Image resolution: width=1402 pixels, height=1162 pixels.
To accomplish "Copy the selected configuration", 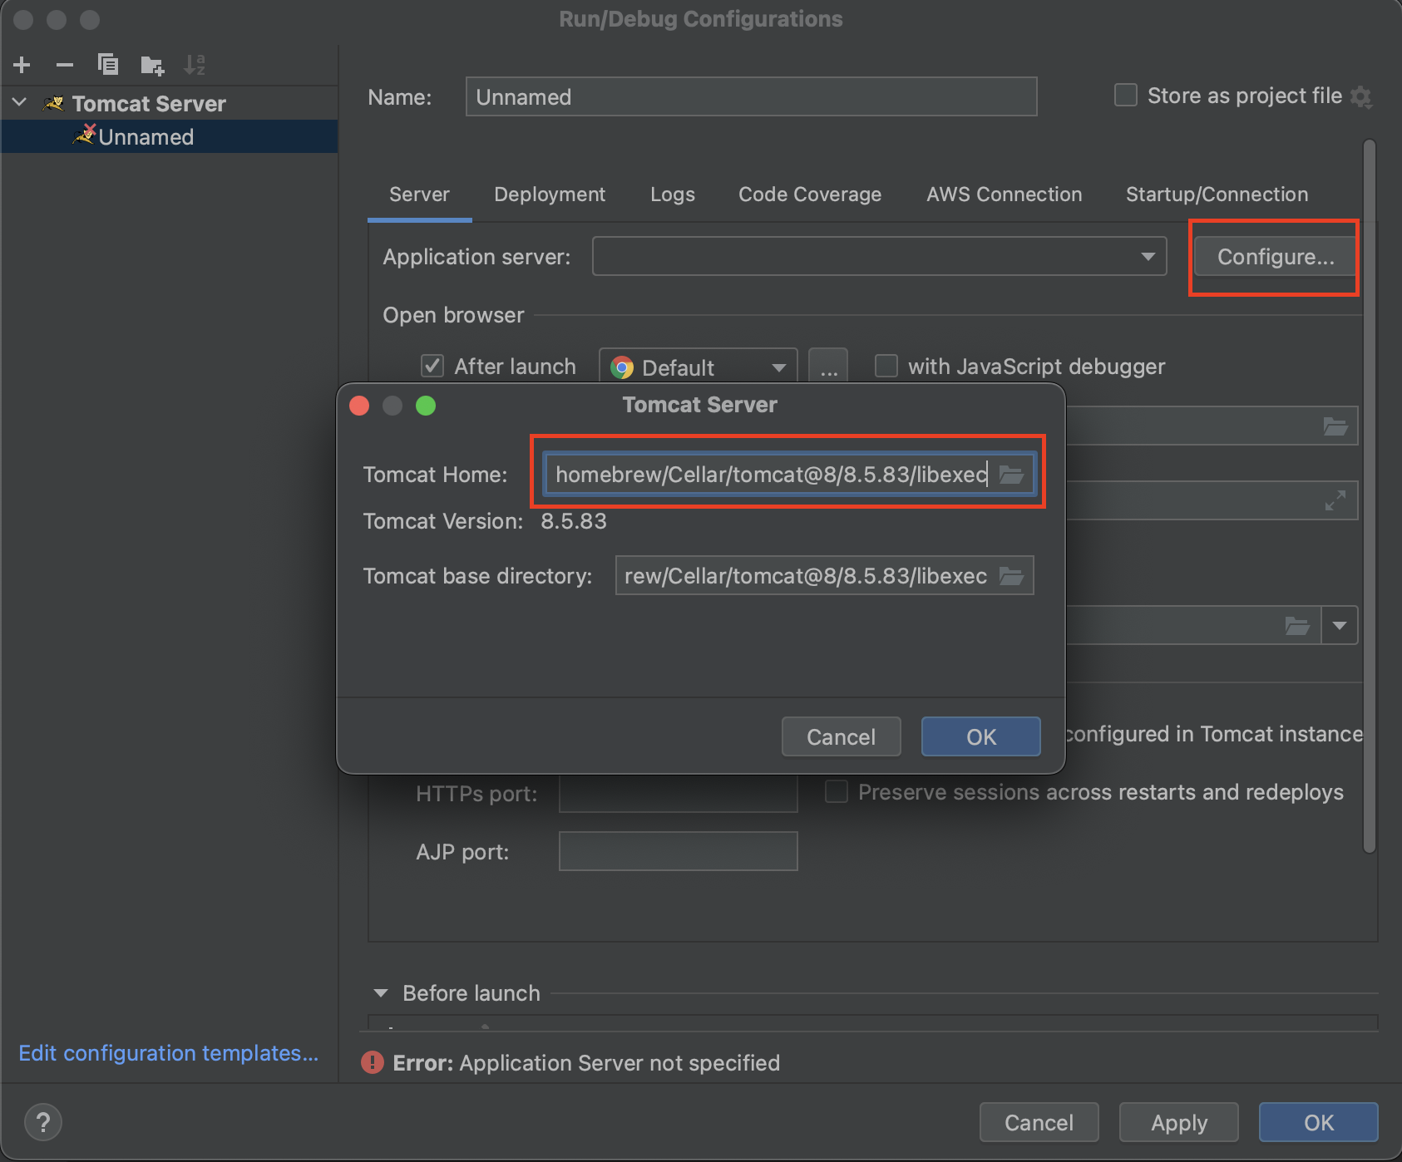I will [108, 64].
